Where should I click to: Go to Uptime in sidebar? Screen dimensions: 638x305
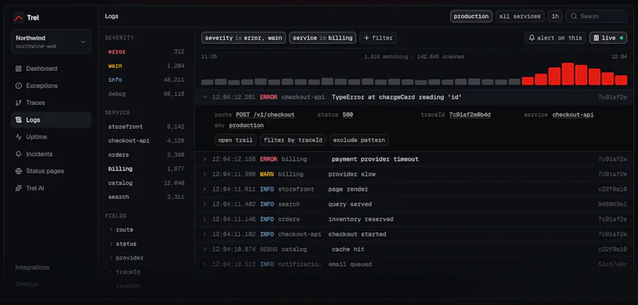point(51,137)
